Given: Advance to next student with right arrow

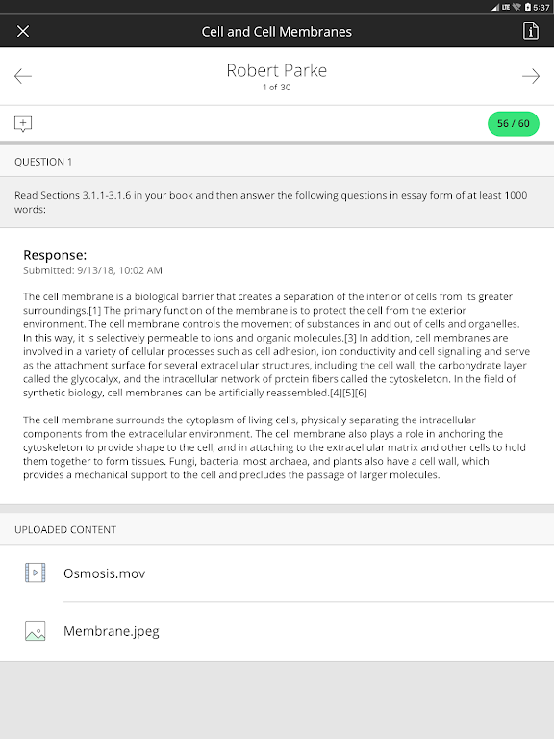Looking at the screenshot, I should tap(531, 76).
